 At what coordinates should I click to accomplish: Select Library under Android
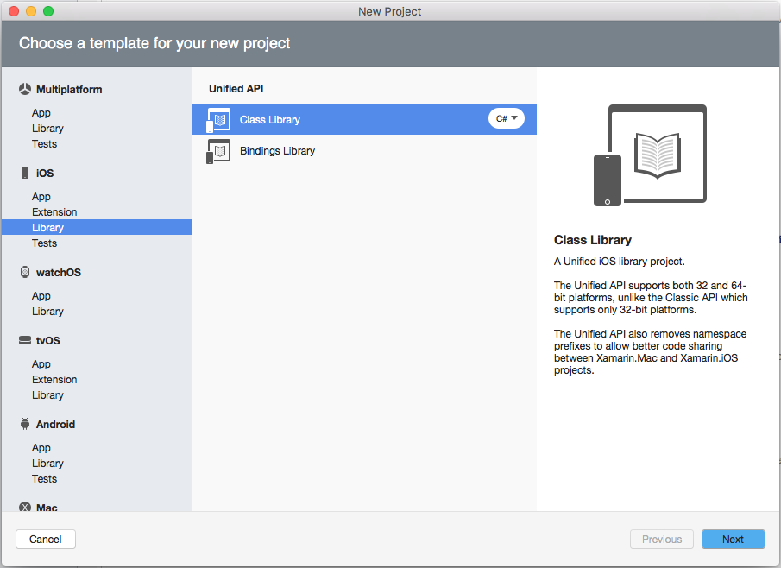pyautogui.click(x=47, y=463)
